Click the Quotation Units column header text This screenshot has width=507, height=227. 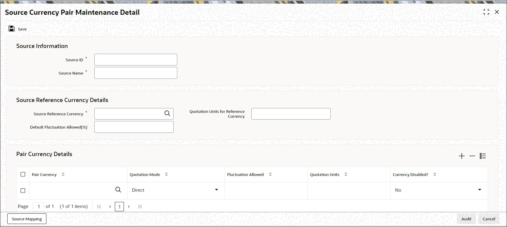(325, 174)
